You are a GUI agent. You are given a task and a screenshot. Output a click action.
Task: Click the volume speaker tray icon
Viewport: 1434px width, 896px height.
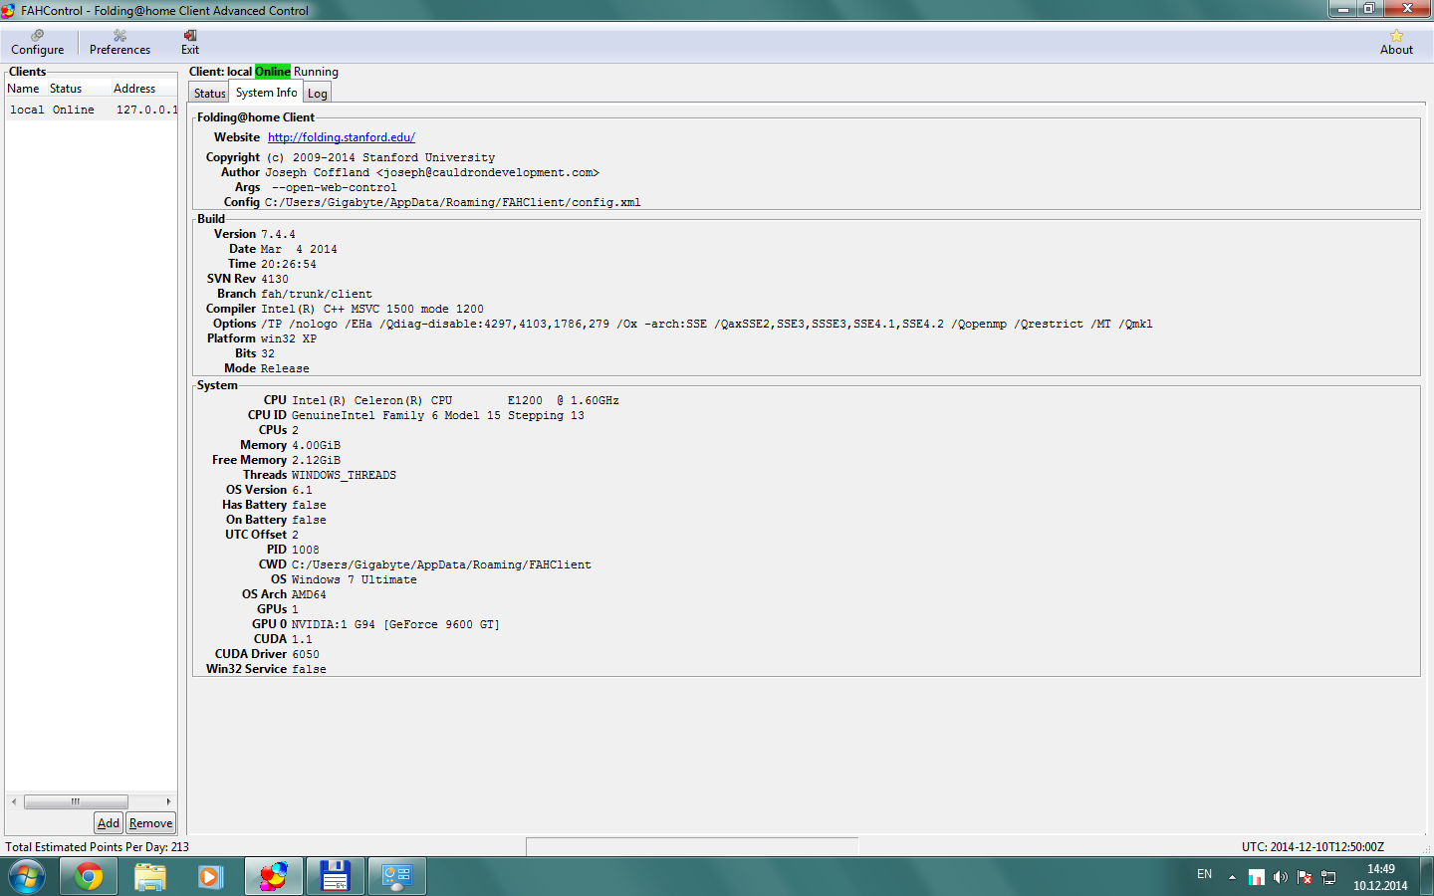tap(1281, 877)
